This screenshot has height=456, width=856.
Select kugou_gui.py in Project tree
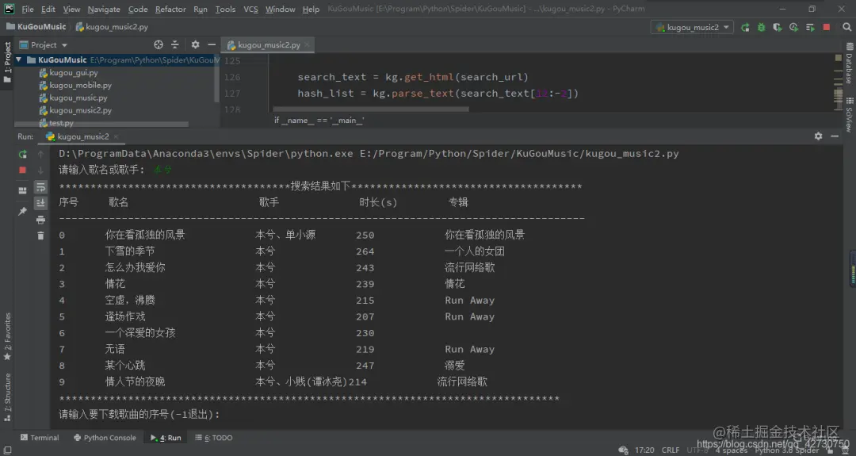pos(68,73)
